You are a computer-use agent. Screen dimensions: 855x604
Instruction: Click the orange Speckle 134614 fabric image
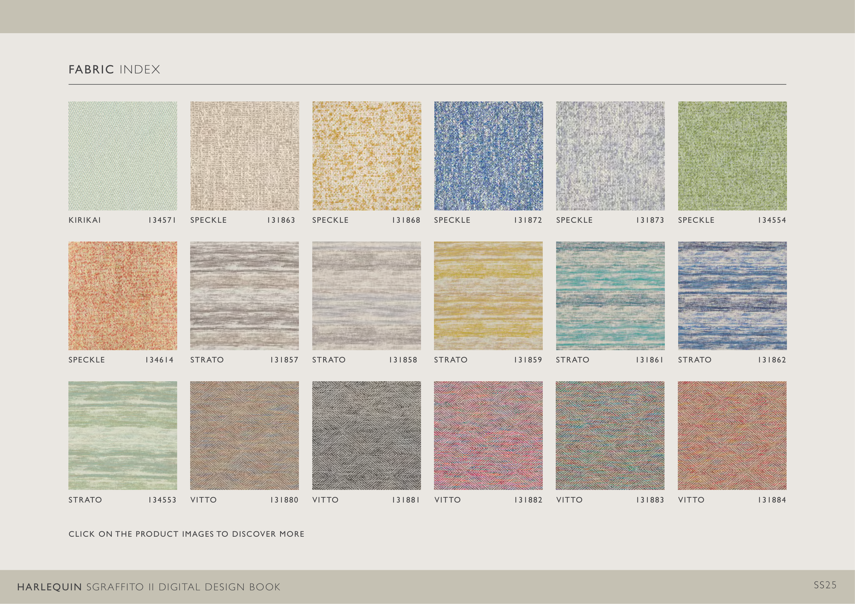point(122,296)
